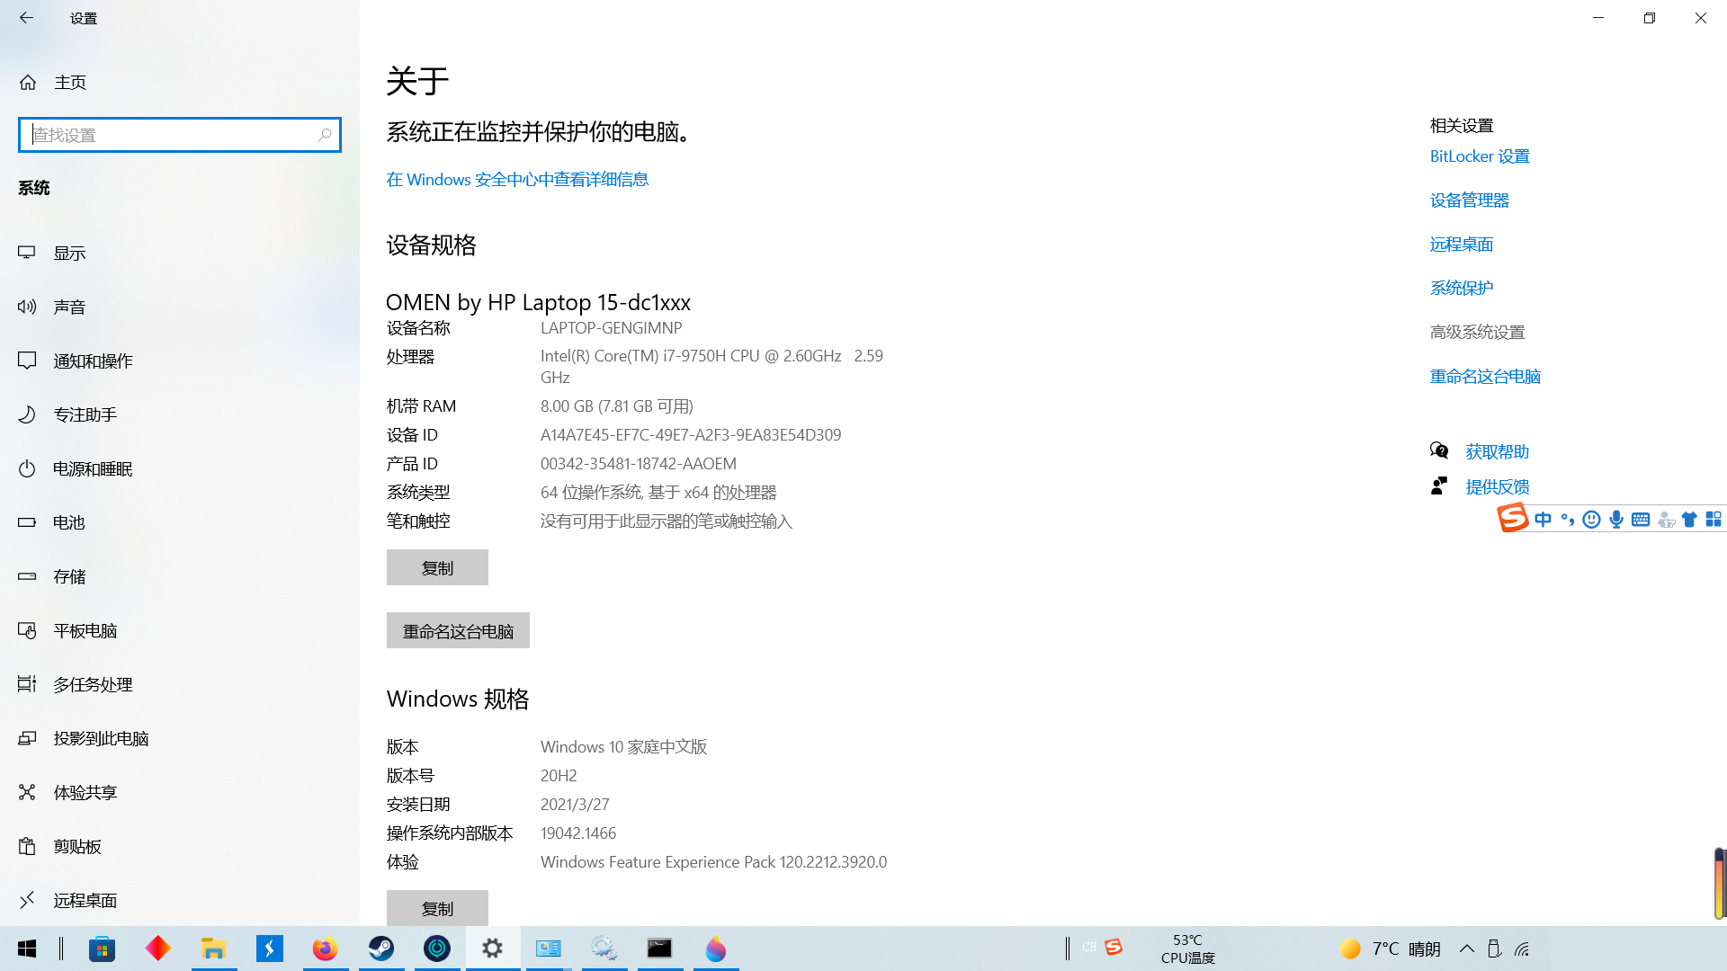This screenshot has width=1727, height=971.
Task: Click CH language indicator in taskbar
Action: [1089, 948]
